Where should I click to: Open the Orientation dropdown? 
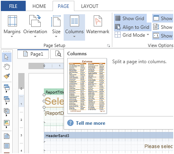point(35,26)
